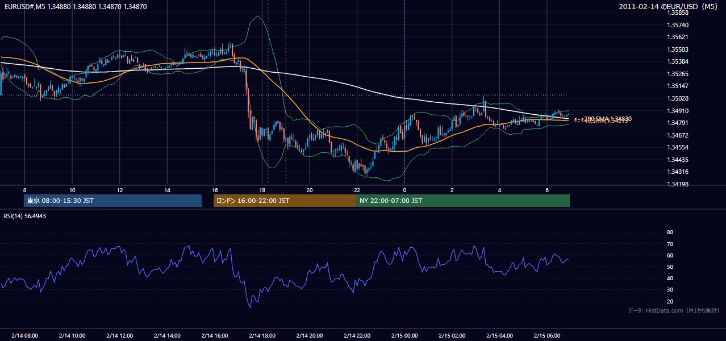Viewport: 726px width, 341px height.
Task: Click price level 1.35147 on the axis
Action: click(x=679, y=86)
